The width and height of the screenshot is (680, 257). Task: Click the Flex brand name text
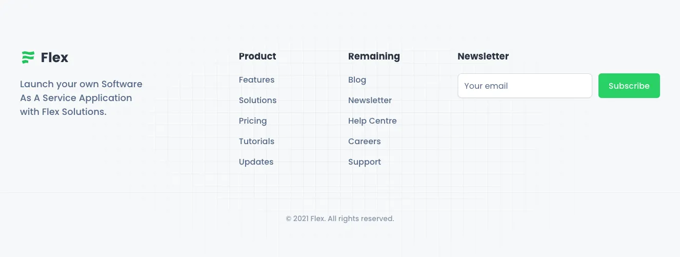(x=54, y=57)
